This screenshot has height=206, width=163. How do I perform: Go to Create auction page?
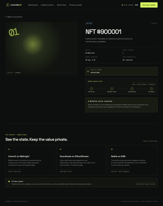click(47, 5)
